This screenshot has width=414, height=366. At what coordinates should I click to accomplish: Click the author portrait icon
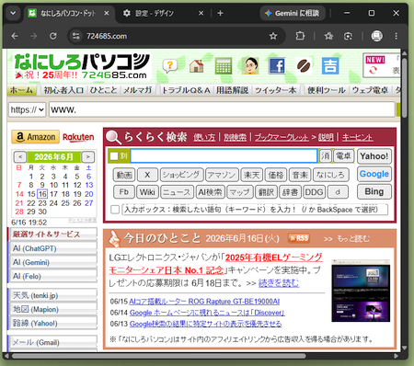[250, 65]
